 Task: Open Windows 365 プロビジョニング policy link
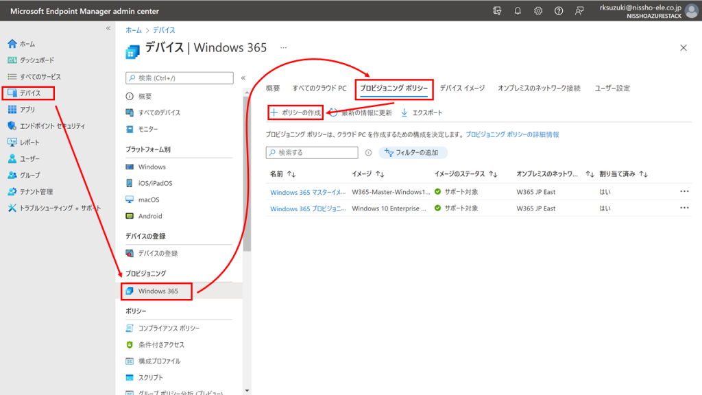pos(308,208)
